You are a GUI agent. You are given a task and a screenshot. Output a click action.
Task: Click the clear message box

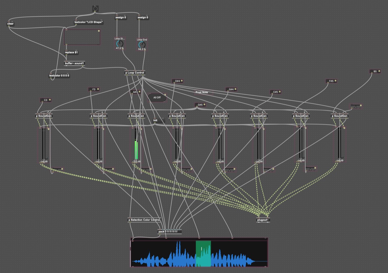10,24
